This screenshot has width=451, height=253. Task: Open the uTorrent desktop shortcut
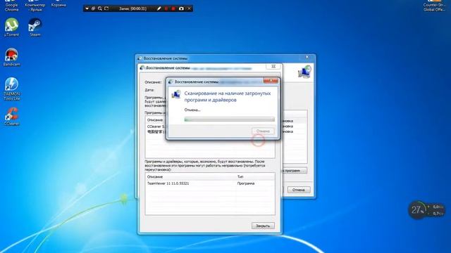(11, 27)
